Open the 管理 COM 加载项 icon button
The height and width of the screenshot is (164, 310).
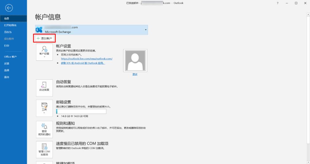44,150
